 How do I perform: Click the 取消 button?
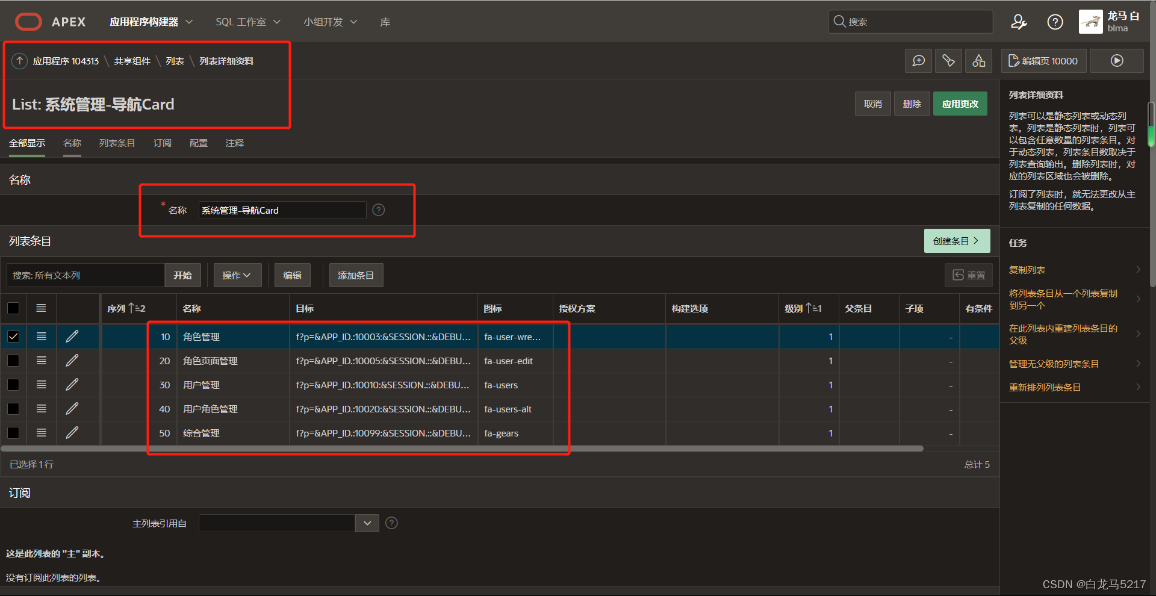pos(873,104)
